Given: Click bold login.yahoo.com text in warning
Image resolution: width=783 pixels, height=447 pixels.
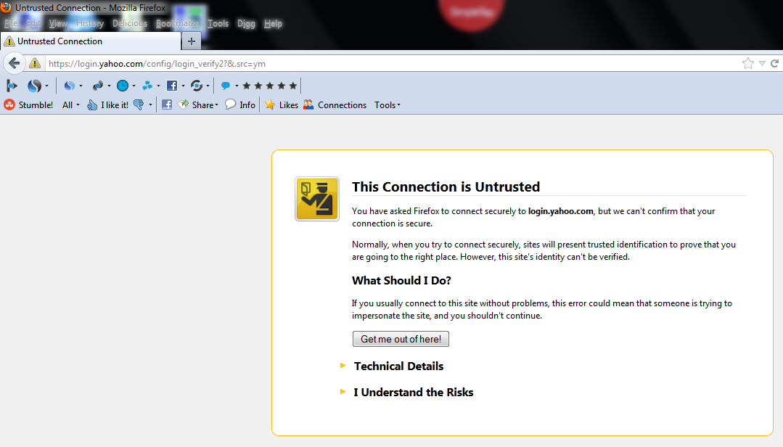Looking at the screenshot, I should [x=561, y=211].
